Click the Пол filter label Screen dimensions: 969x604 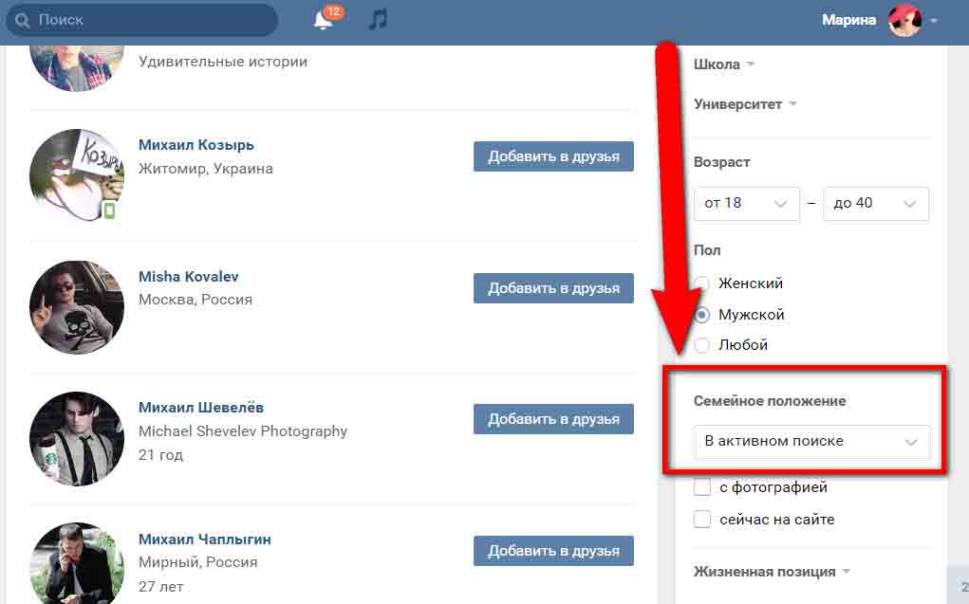click(x=707, y=250)
